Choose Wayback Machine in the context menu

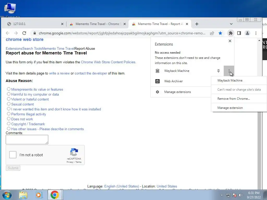239,80
